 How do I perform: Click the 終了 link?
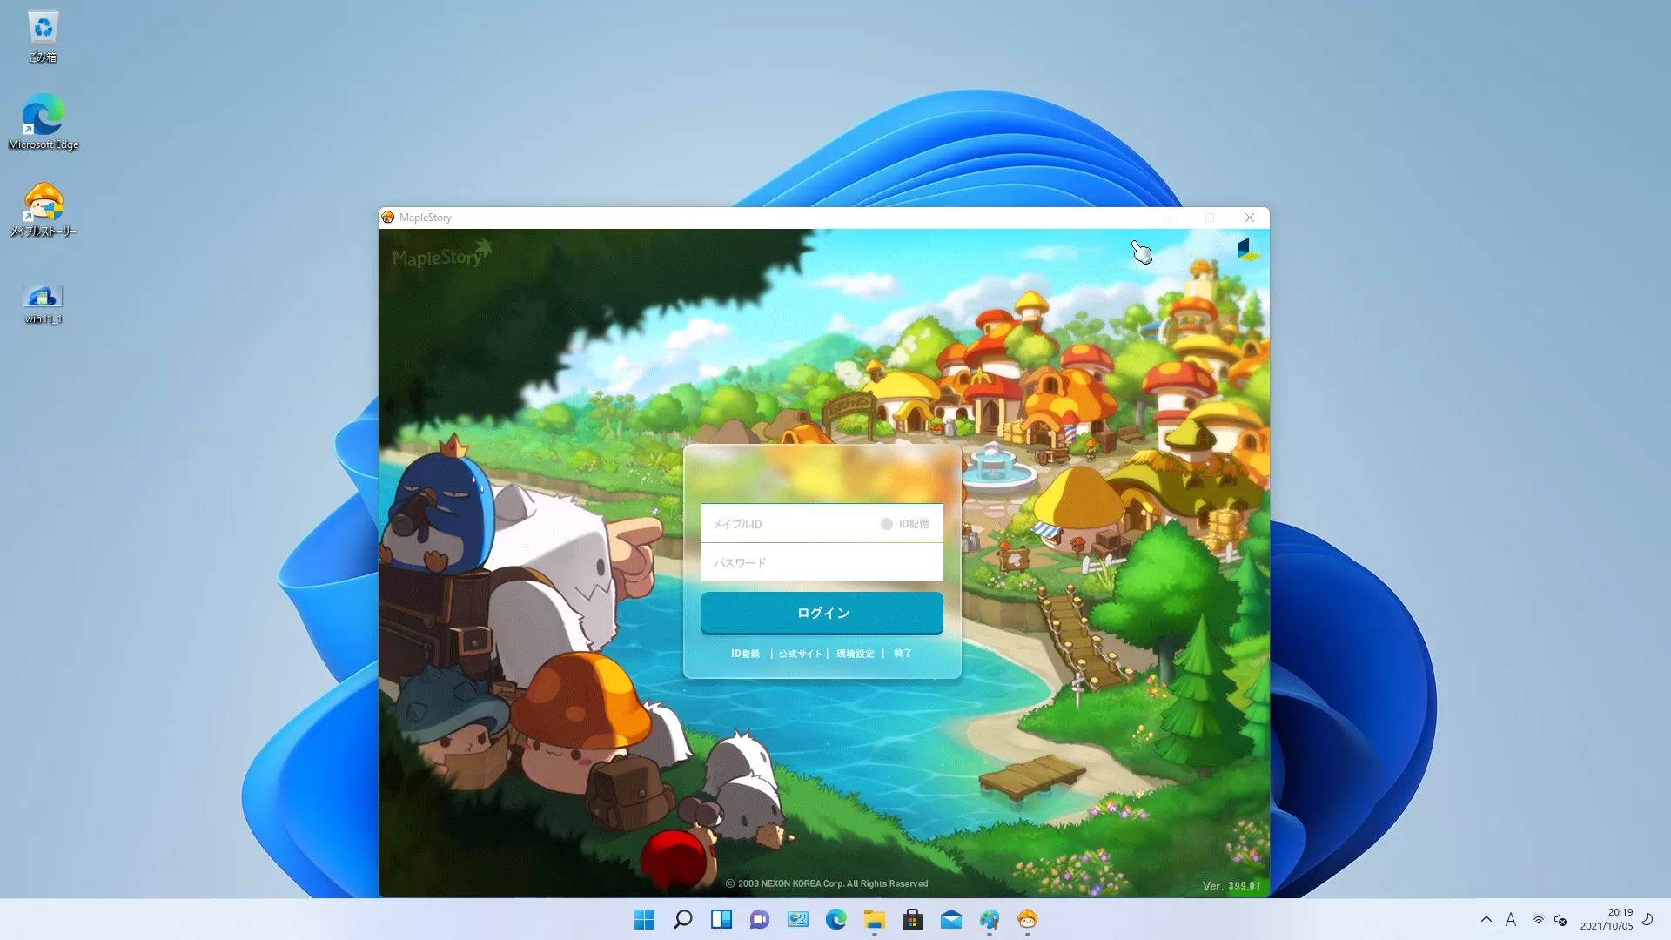click(x=903, y=654)
